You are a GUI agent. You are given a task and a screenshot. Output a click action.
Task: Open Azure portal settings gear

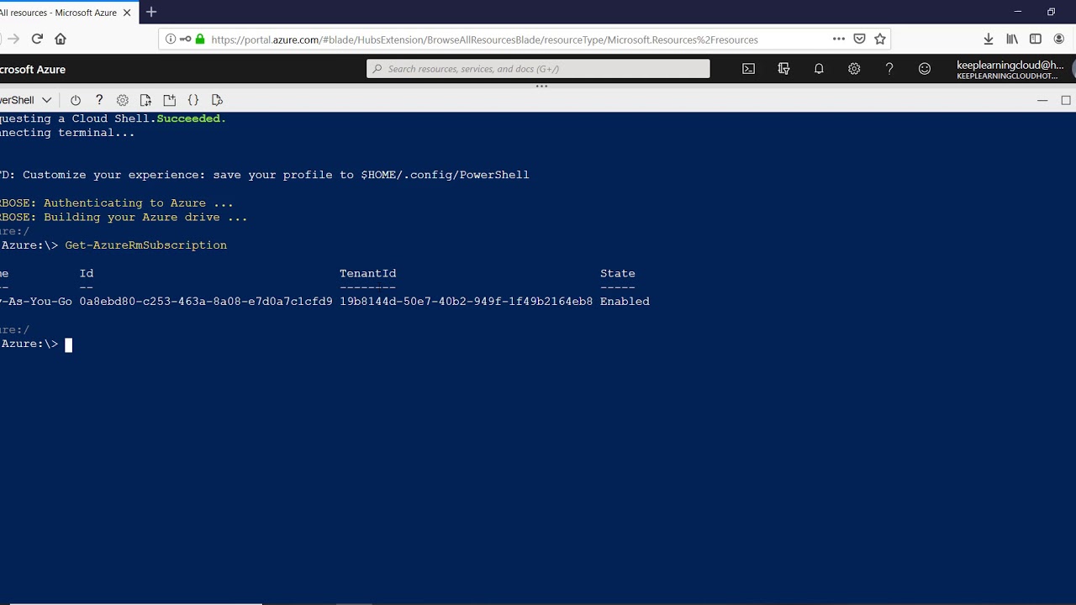click(x=854, y=69)
